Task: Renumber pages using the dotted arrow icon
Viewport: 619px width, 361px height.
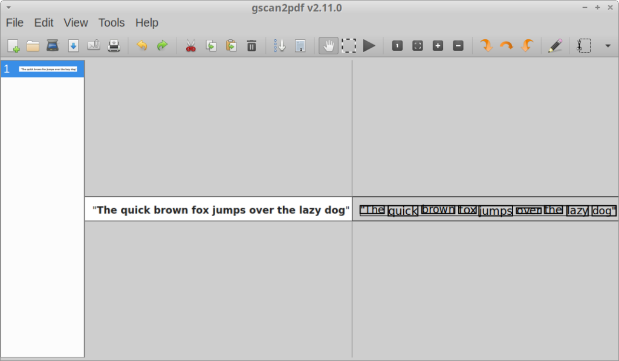Action: [280, 46]
